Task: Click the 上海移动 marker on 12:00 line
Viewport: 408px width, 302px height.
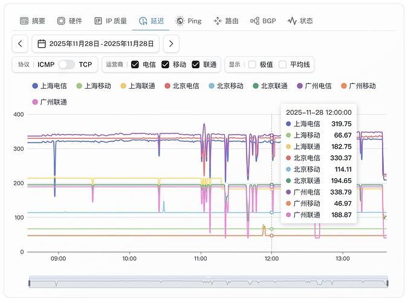Action: click(x=271, y=229)
